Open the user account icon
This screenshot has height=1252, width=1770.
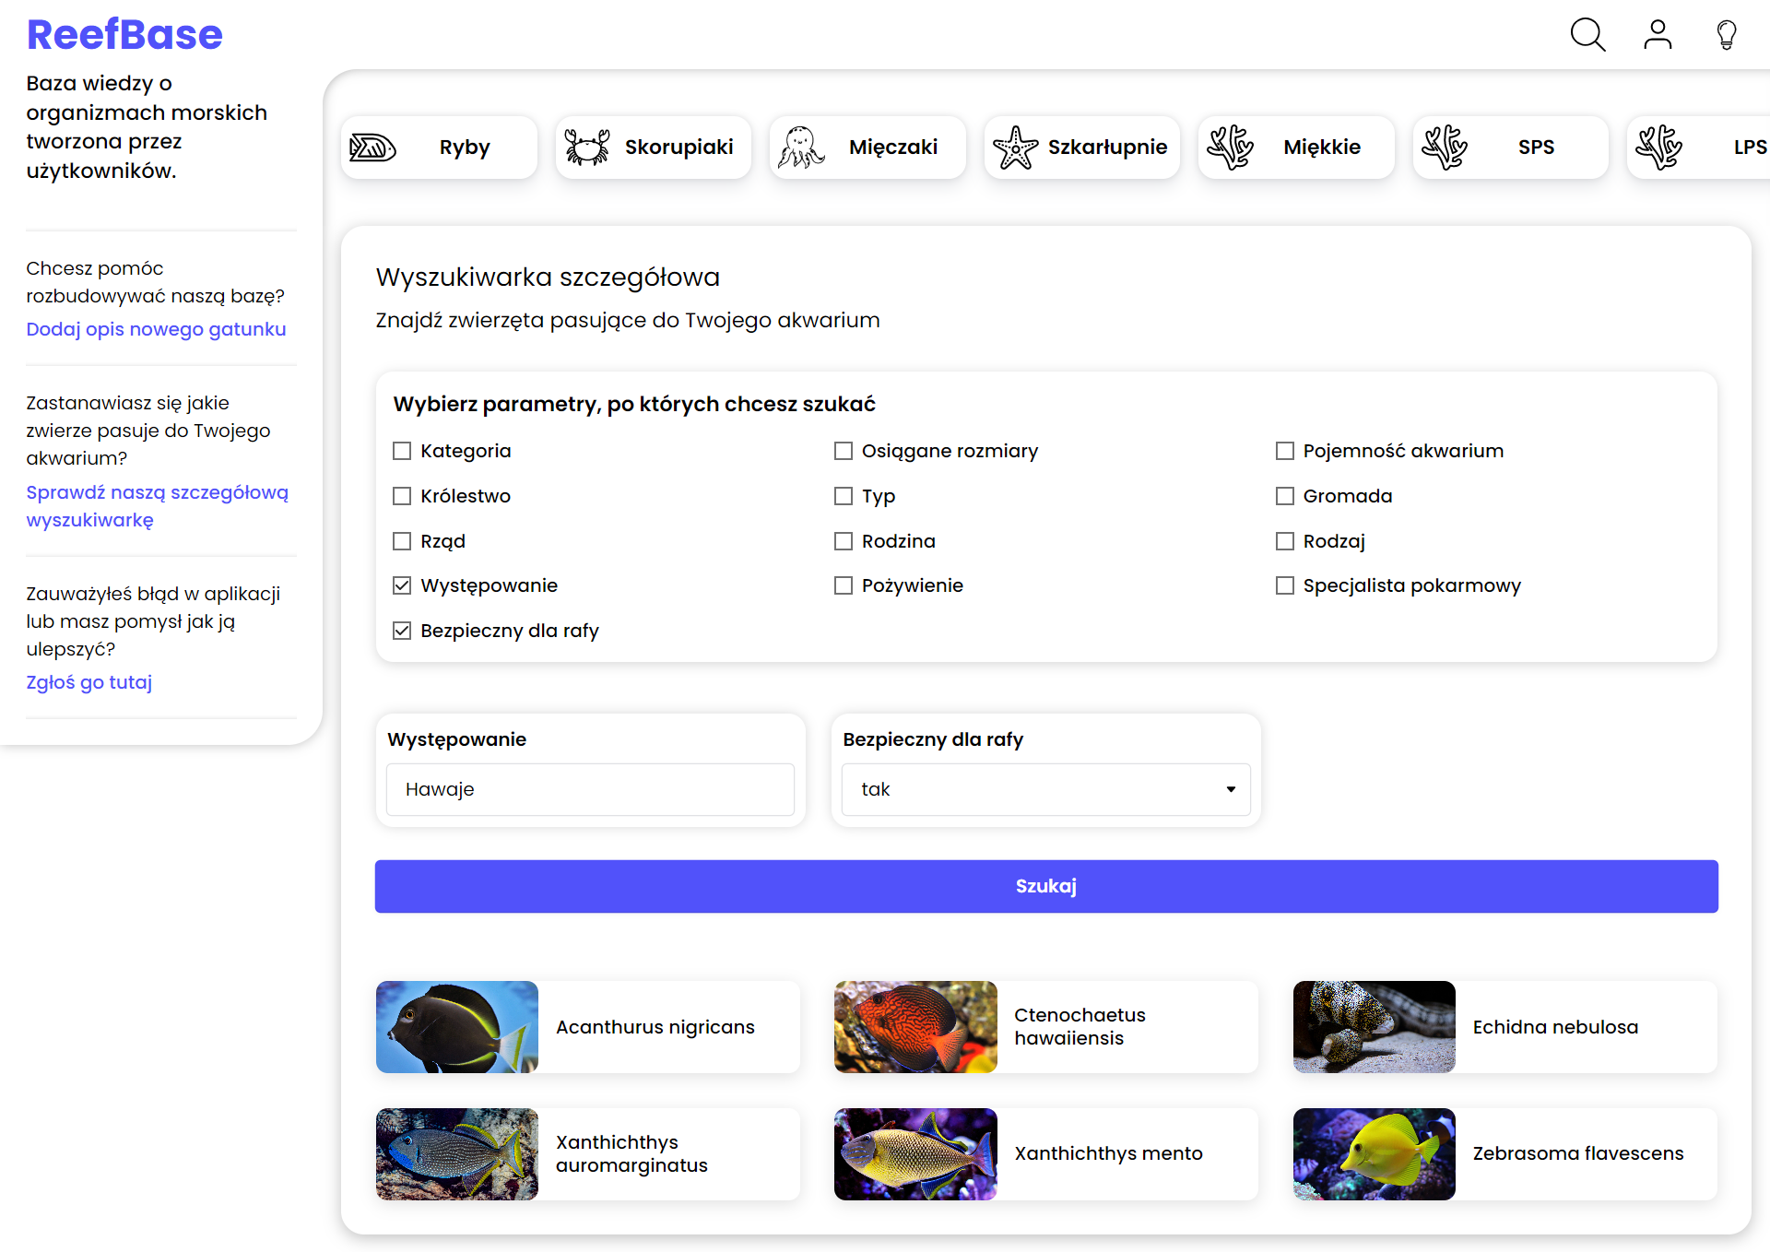(1658, 34)
